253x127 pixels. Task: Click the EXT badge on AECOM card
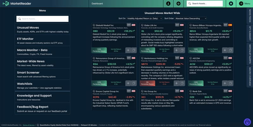click(225, 58)
